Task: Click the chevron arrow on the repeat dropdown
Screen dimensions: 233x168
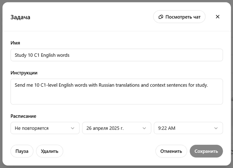Action: (73, 128)
